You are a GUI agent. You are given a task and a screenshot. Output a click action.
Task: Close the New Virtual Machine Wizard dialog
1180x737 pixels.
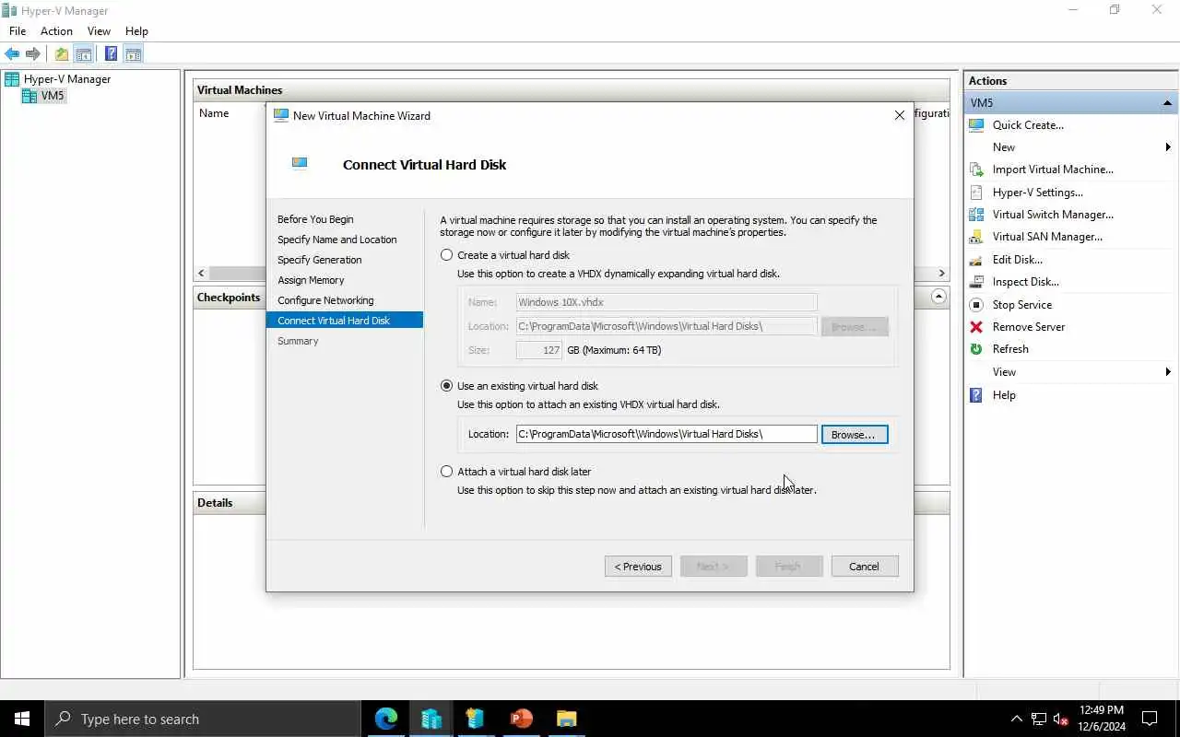click(x=900, y=115)
